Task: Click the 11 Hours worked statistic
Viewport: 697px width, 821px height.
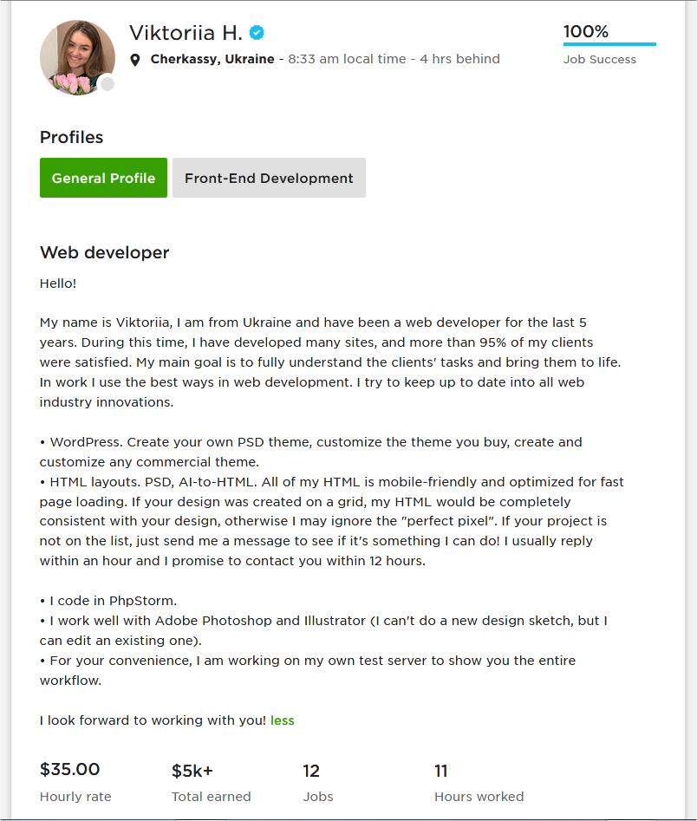Action: tap(441, 771)
